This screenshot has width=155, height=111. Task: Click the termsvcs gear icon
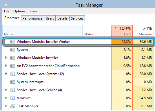[13, 98]
